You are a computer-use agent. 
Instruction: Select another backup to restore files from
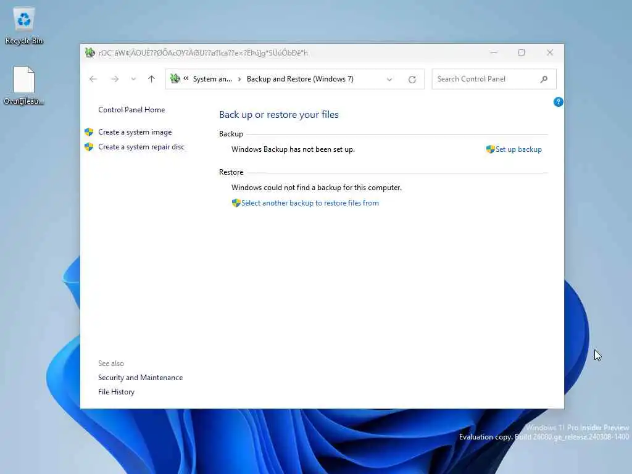click(x=310, y=202)
